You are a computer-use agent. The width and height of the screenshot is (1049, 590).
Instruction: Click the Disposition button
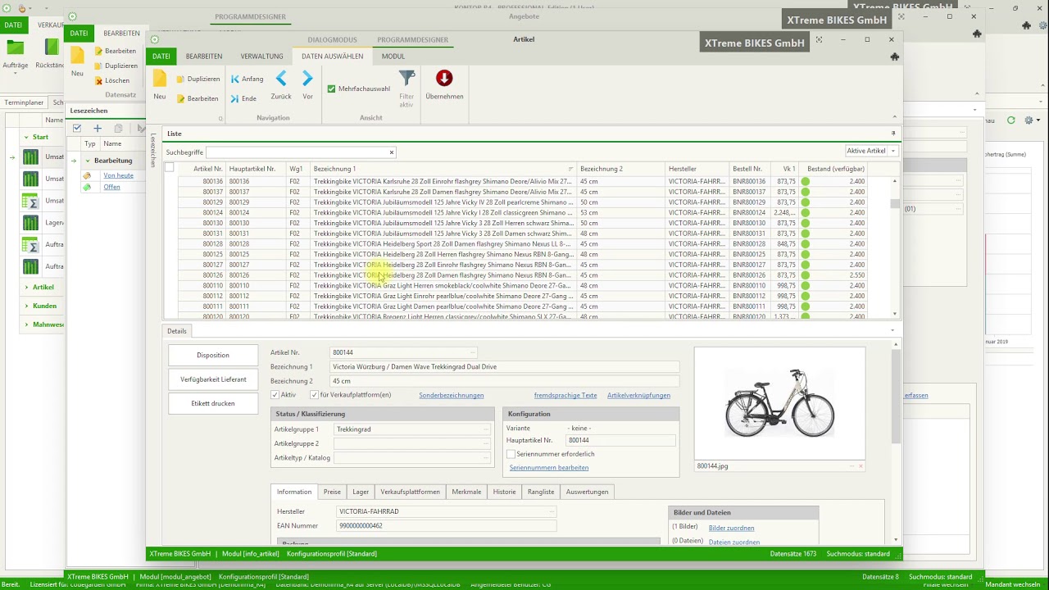(213, 355)
